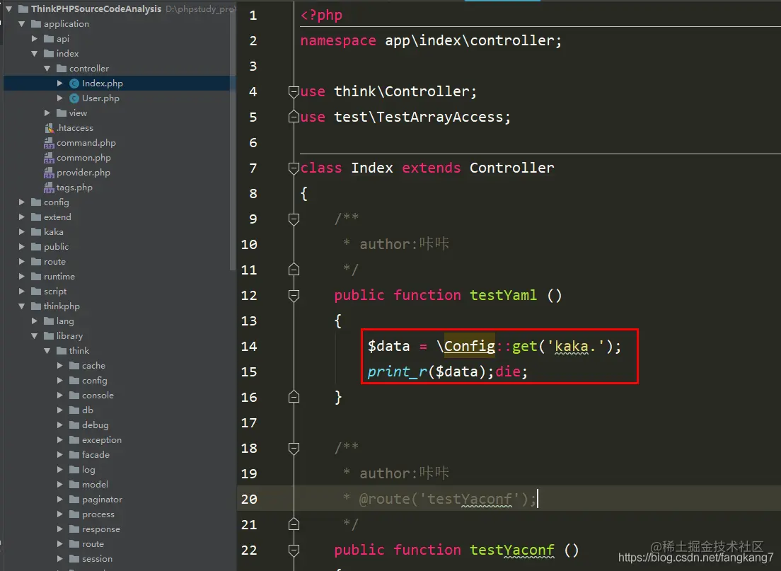This screenshot has width=781, height=571.
Task: Expand the Index.php structure arrow
Action: pos(59,83)
